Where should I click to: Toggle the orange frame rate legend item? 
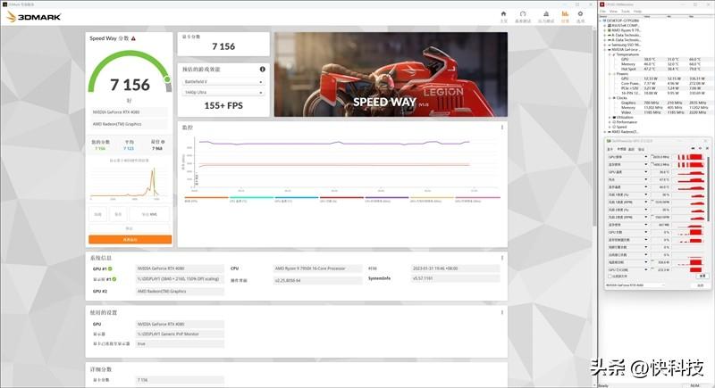click(206, 199)
